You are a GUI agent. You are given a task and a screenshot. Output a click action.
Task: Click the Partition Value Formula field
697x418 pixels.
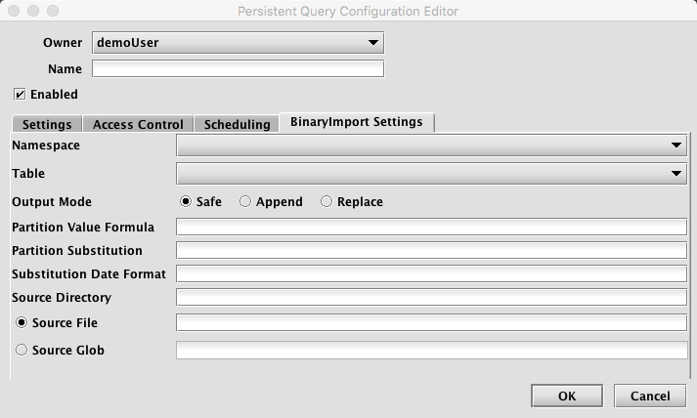431,228
